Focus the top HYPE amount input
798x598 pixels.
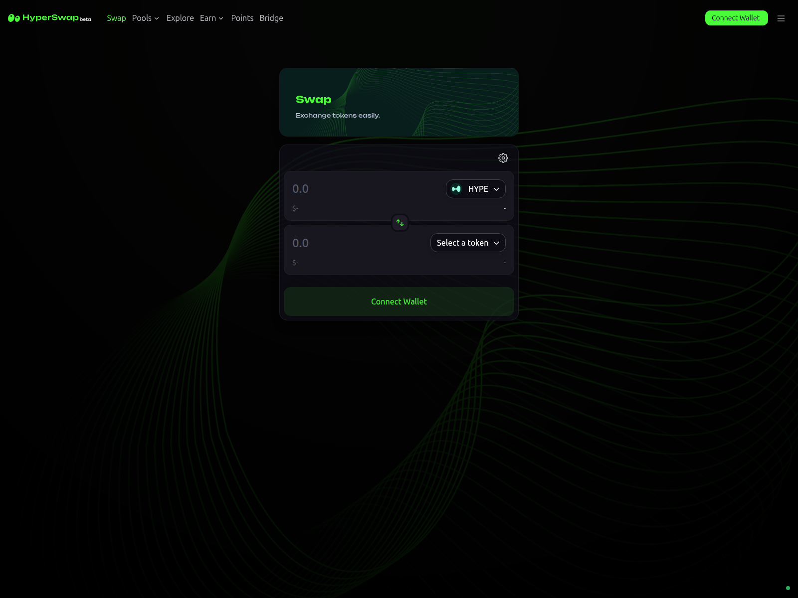coord(364,189)
